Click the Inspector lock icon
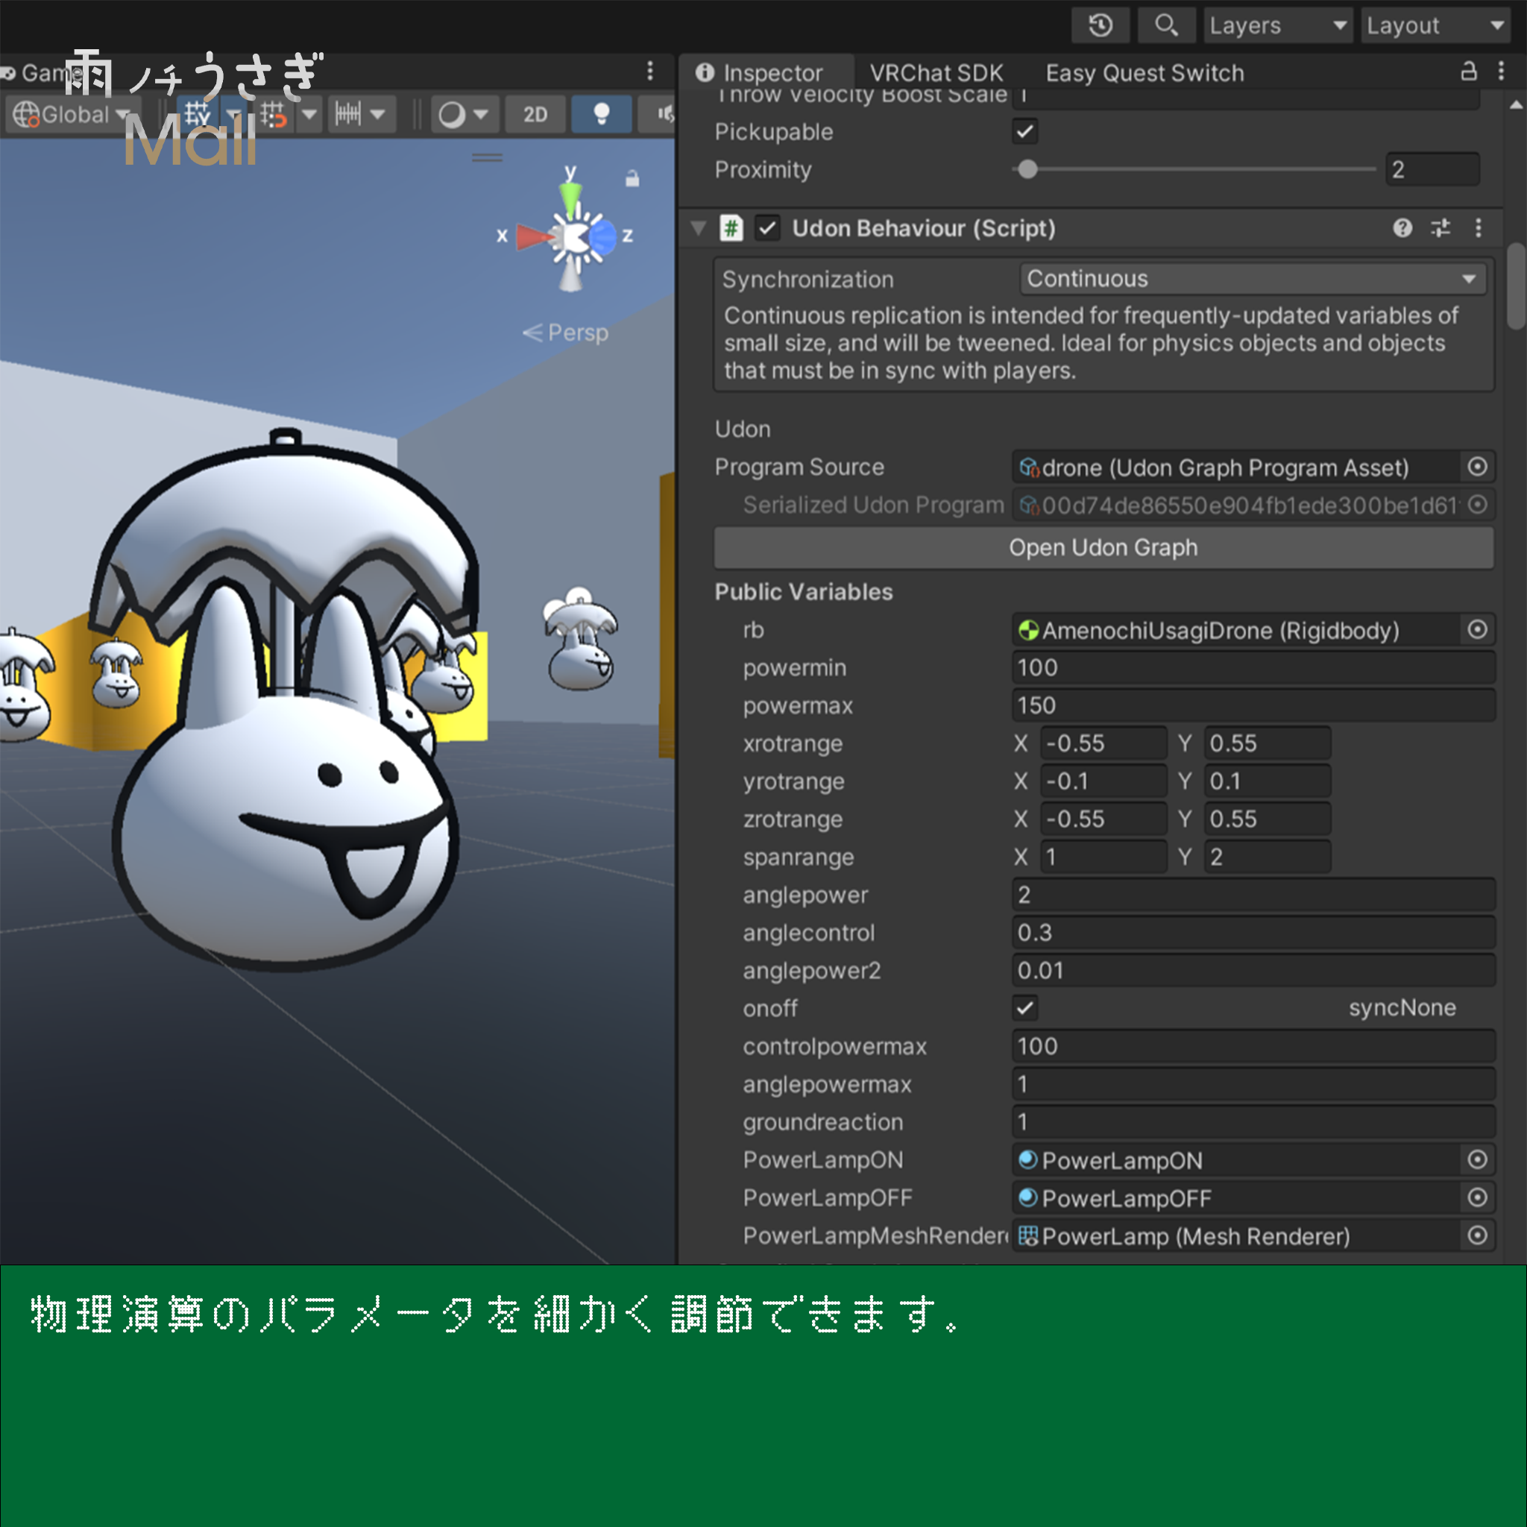Image resolution: width=1527 pixels, height=1527 pixels. pos(1469,71)
